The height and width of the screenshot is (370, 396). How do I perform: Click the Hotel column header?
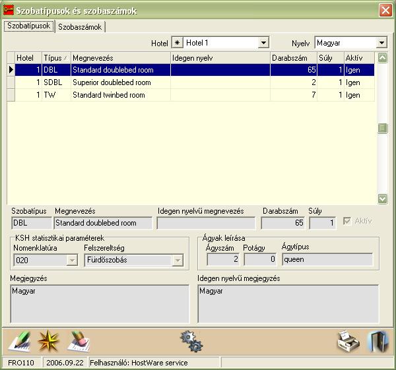click(x=28, y=58)
